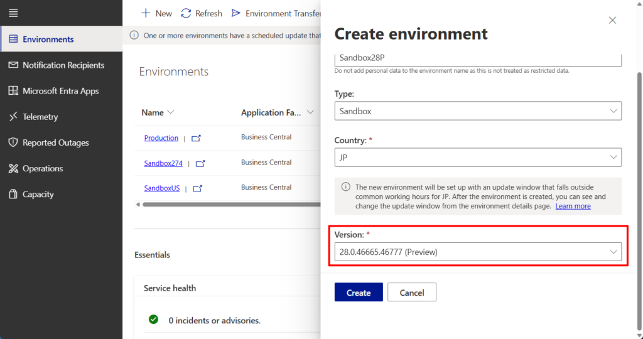
Task: Click the Create button
Action: [359, 293]
